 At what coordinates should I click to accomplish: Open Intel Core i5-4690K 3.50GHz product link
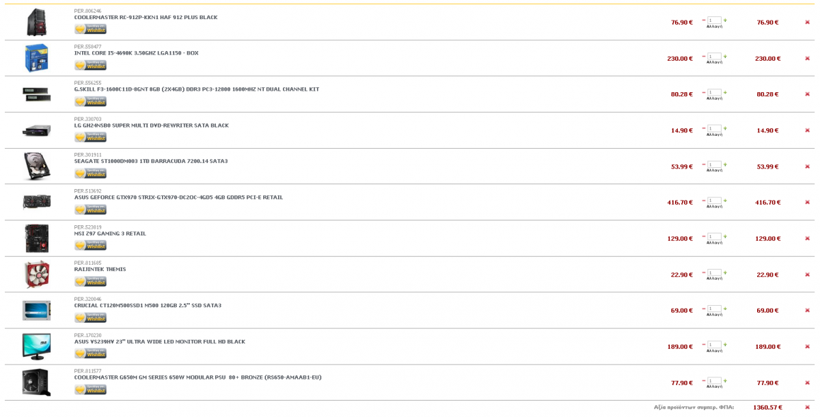pyautogui.click(x=137, y=53)
